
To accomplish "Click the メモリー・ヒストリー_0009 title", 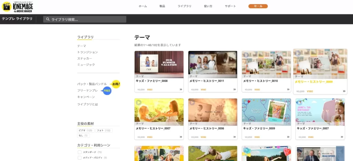I will pos(314,82).
